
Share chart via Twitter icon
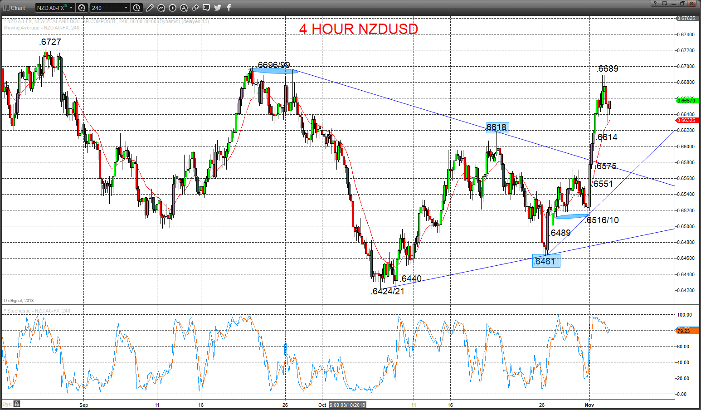[x=218, y=8]
